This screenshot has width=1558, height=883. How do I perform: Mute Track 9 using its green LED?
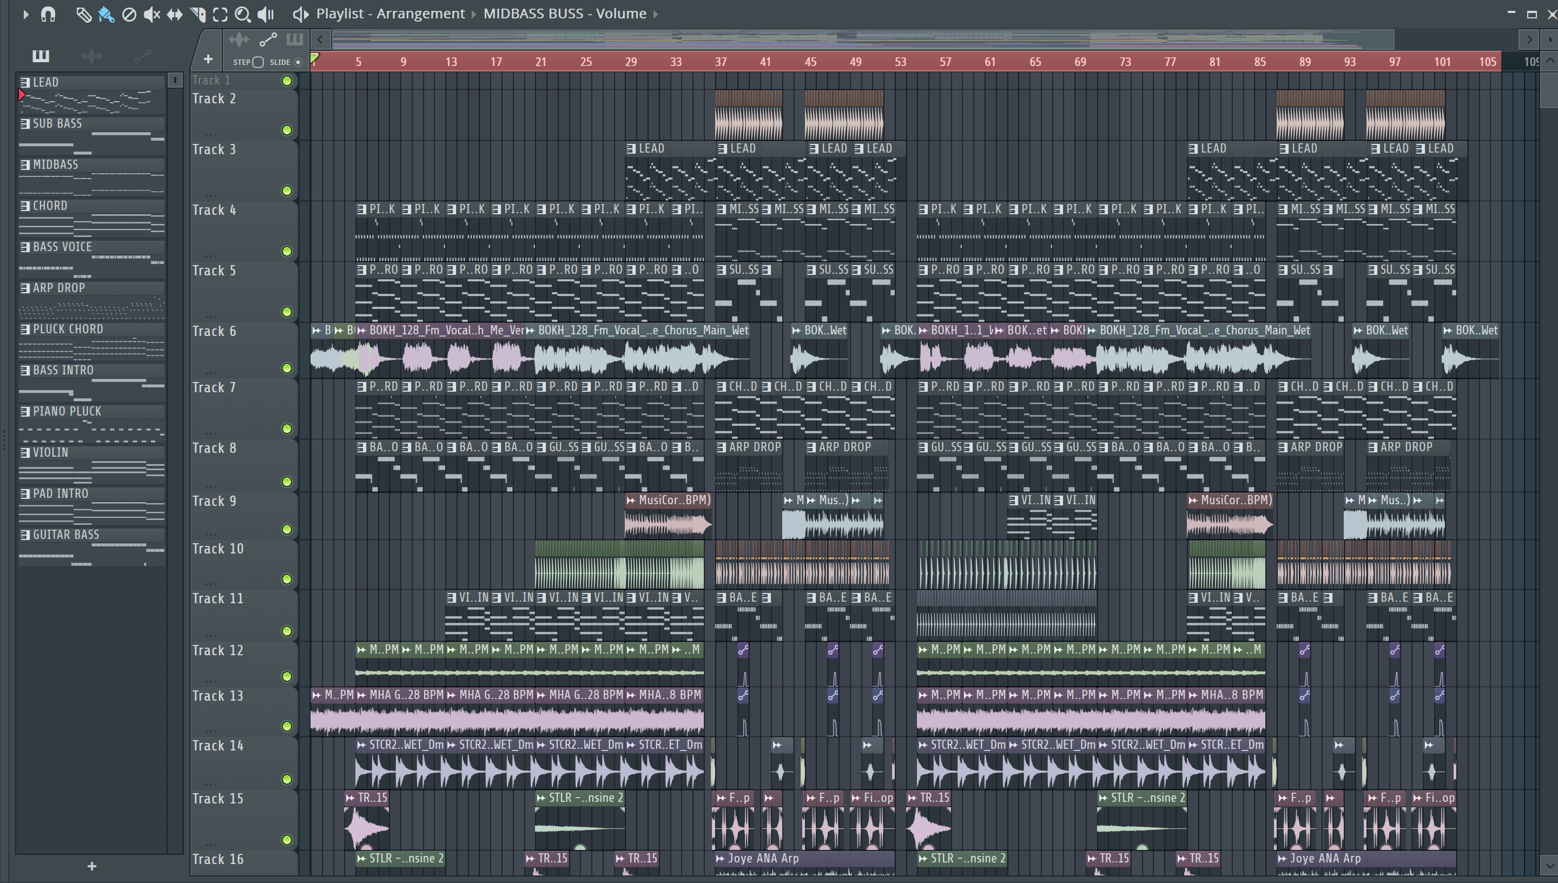pyautogui.click(x=287, y=530)
